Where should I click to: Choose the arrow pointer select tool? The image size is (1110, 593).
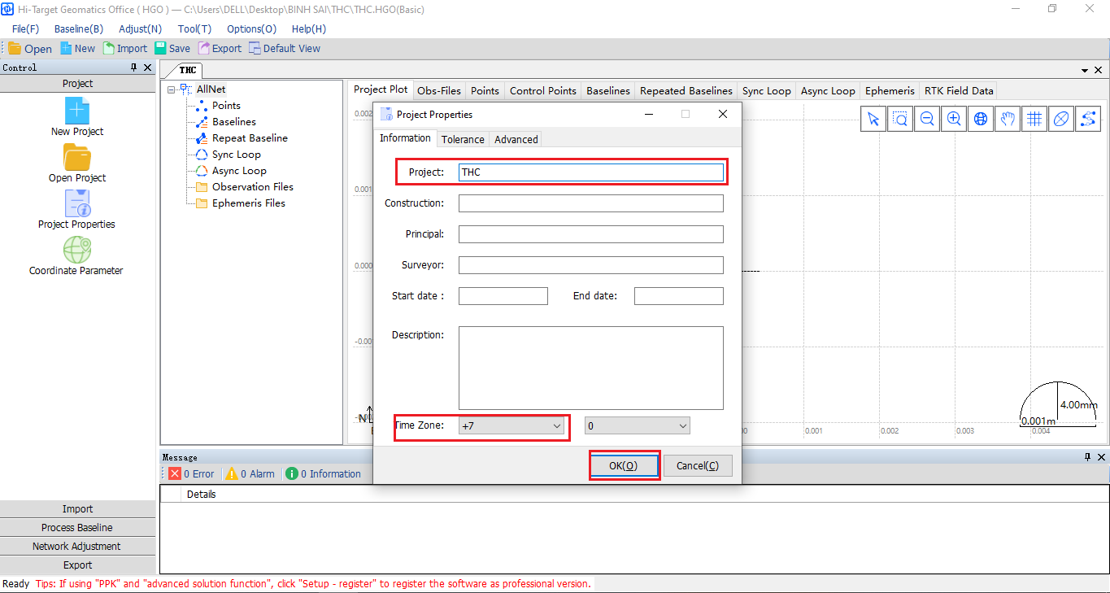point(874,120)
